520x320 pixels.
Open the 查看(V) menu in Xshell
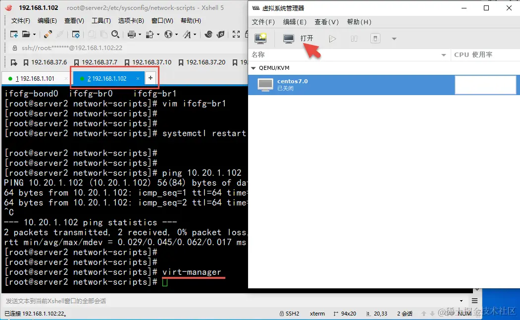pyautogui.click(x=74, y=21)
